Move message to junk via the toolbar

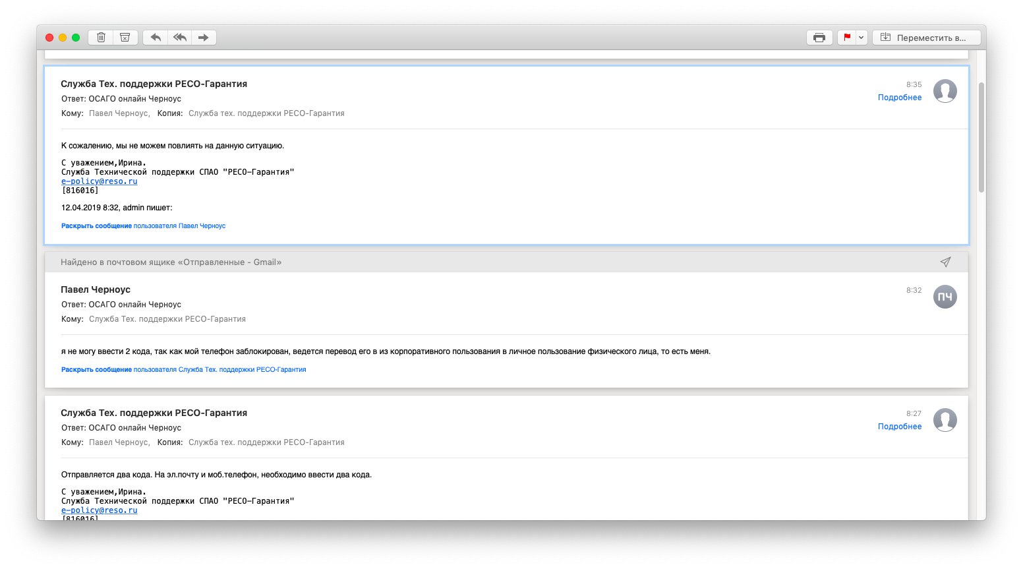(x=125, y=38)
